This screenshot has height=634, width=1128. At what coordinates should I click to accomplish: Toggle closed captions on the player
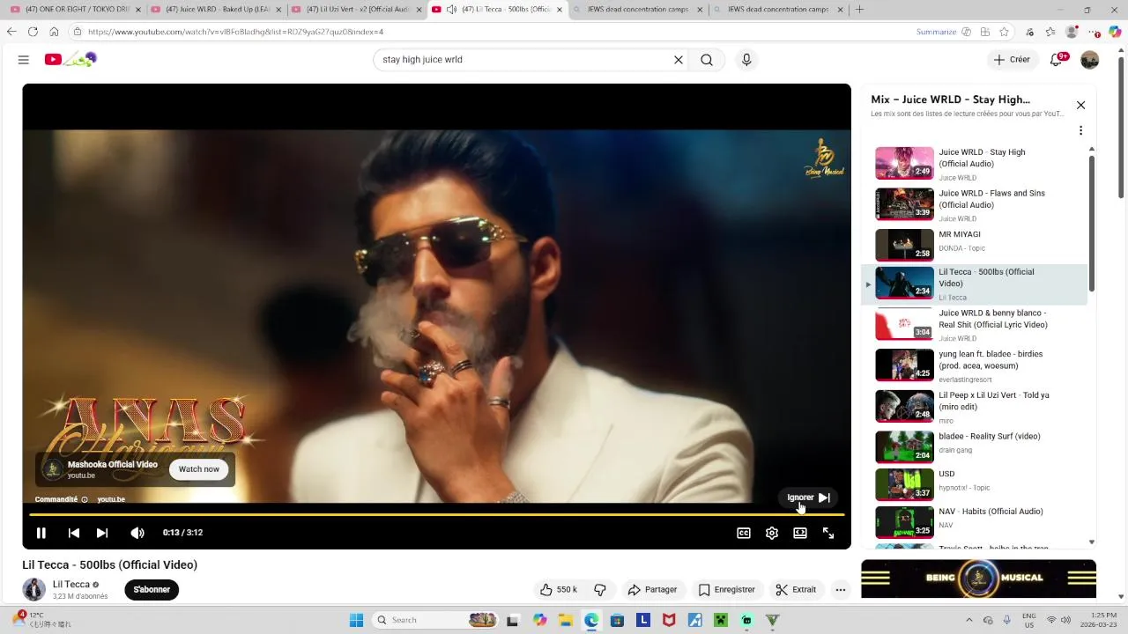point(744,533)
